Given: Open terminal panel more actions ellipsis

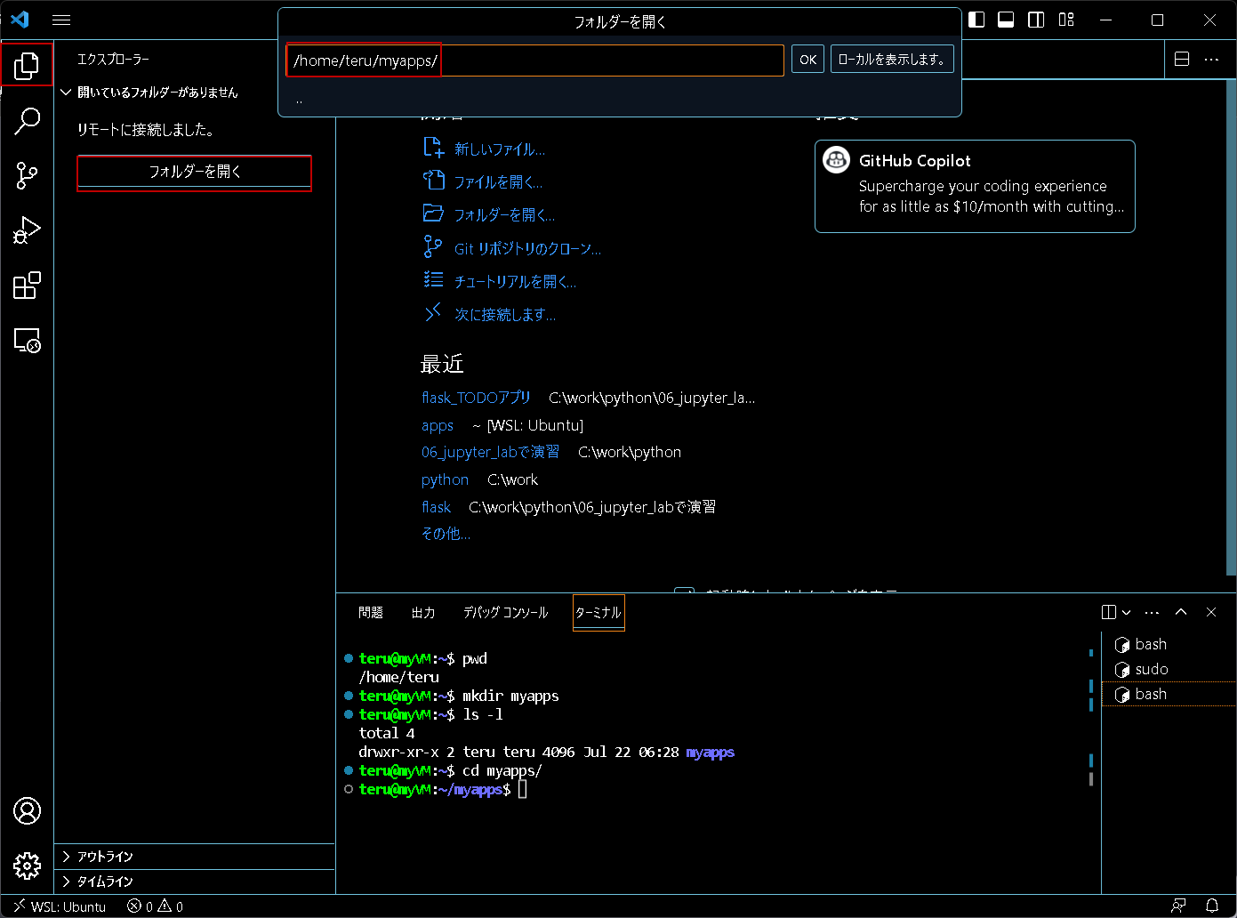Looking at the screenshot, I should (1152, 612).
